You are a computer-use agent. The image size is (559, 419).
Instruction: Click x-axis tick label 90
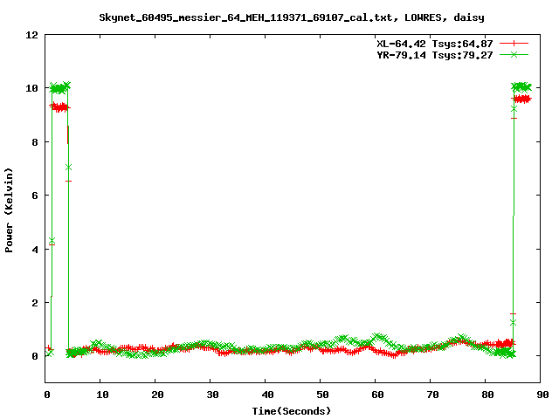pos(542,395)
